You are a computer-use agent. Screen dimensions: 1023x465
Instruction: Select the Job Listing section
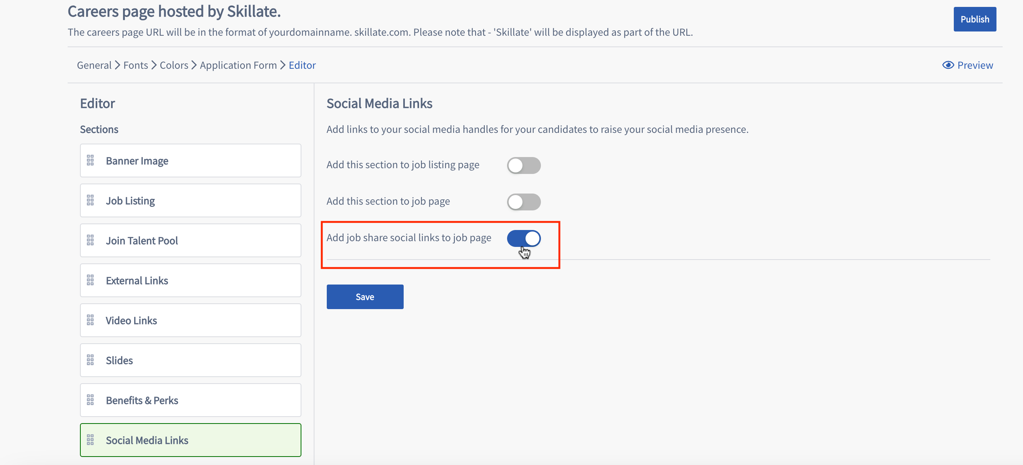tap(191, 200)
